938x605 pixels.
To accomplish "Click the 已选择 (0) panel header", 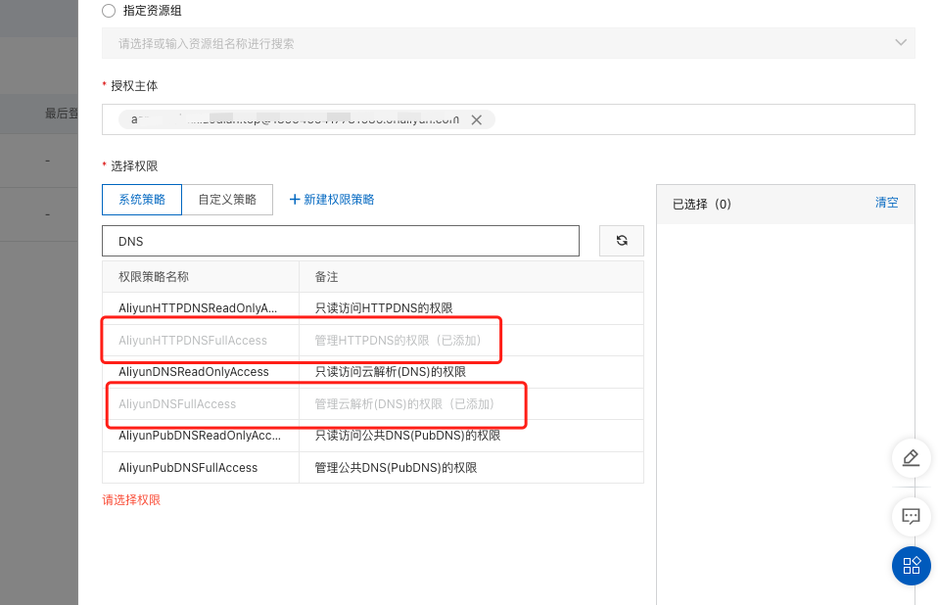I will point(785,205).
